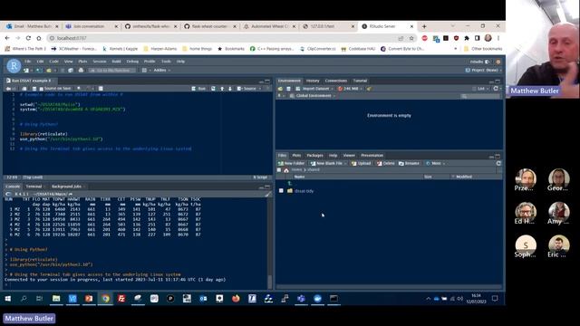Open the memory usage 246 MiB dropdown

click(350, 89)
